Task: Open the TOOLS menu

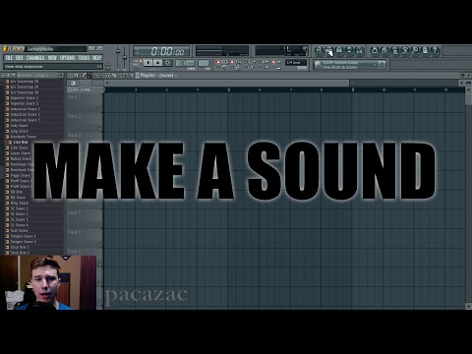Action: tap(84, 58)
